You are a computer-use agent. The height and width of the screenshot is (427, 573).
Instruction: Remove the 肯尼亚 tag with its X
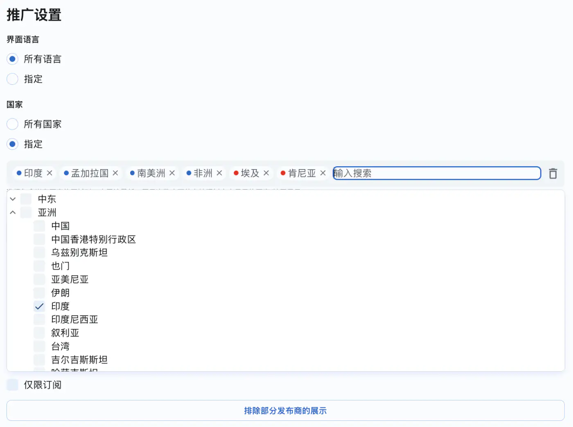[x=323, y=173]
